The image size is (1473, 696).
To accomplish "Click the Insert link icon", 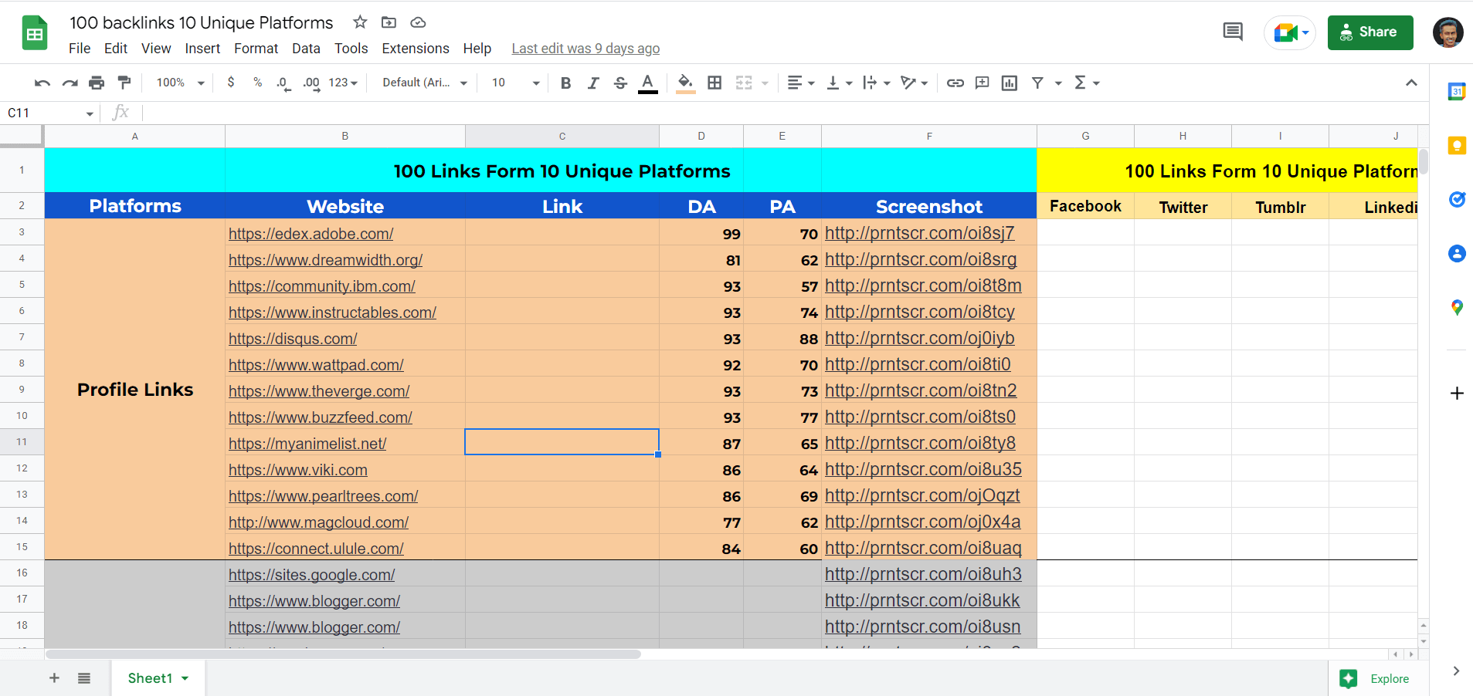I will click(955, 83).
